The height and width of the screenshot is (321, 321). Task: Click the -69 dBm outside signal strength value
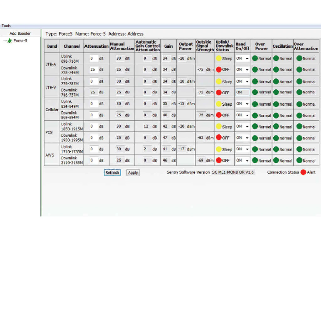pyautogui.click(x=201, y=160)
